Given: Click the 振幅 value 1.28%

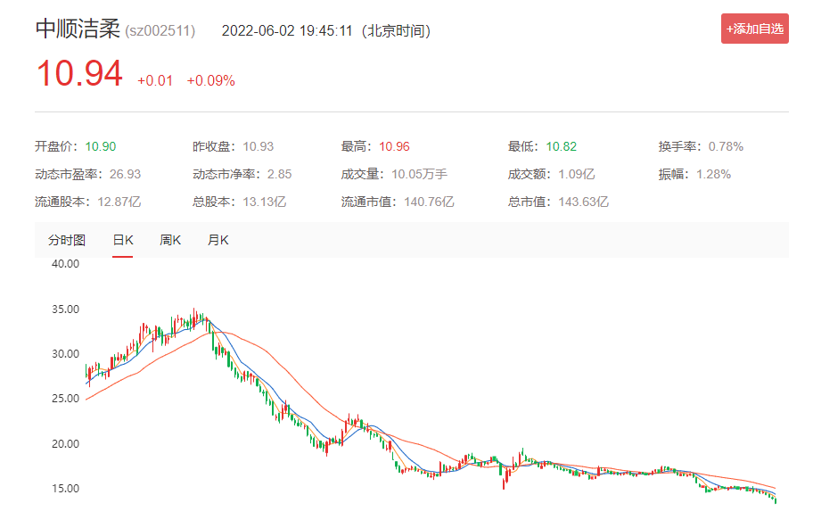Looking at the screenshot, I should (x=713, y=174).
